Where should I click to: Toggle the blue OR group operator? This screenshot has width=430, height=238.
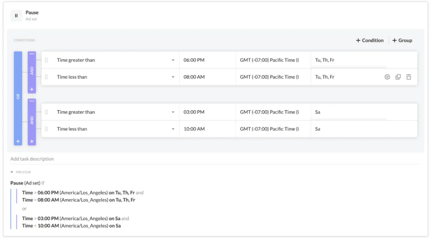click(18, 96)
